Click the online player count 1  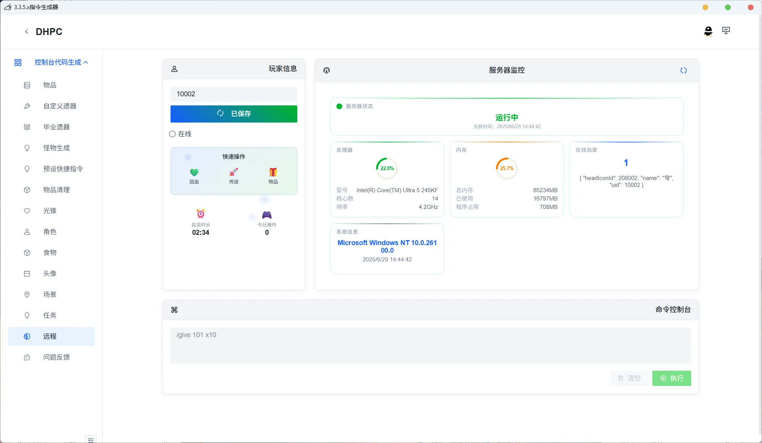[x=626, y=163]
